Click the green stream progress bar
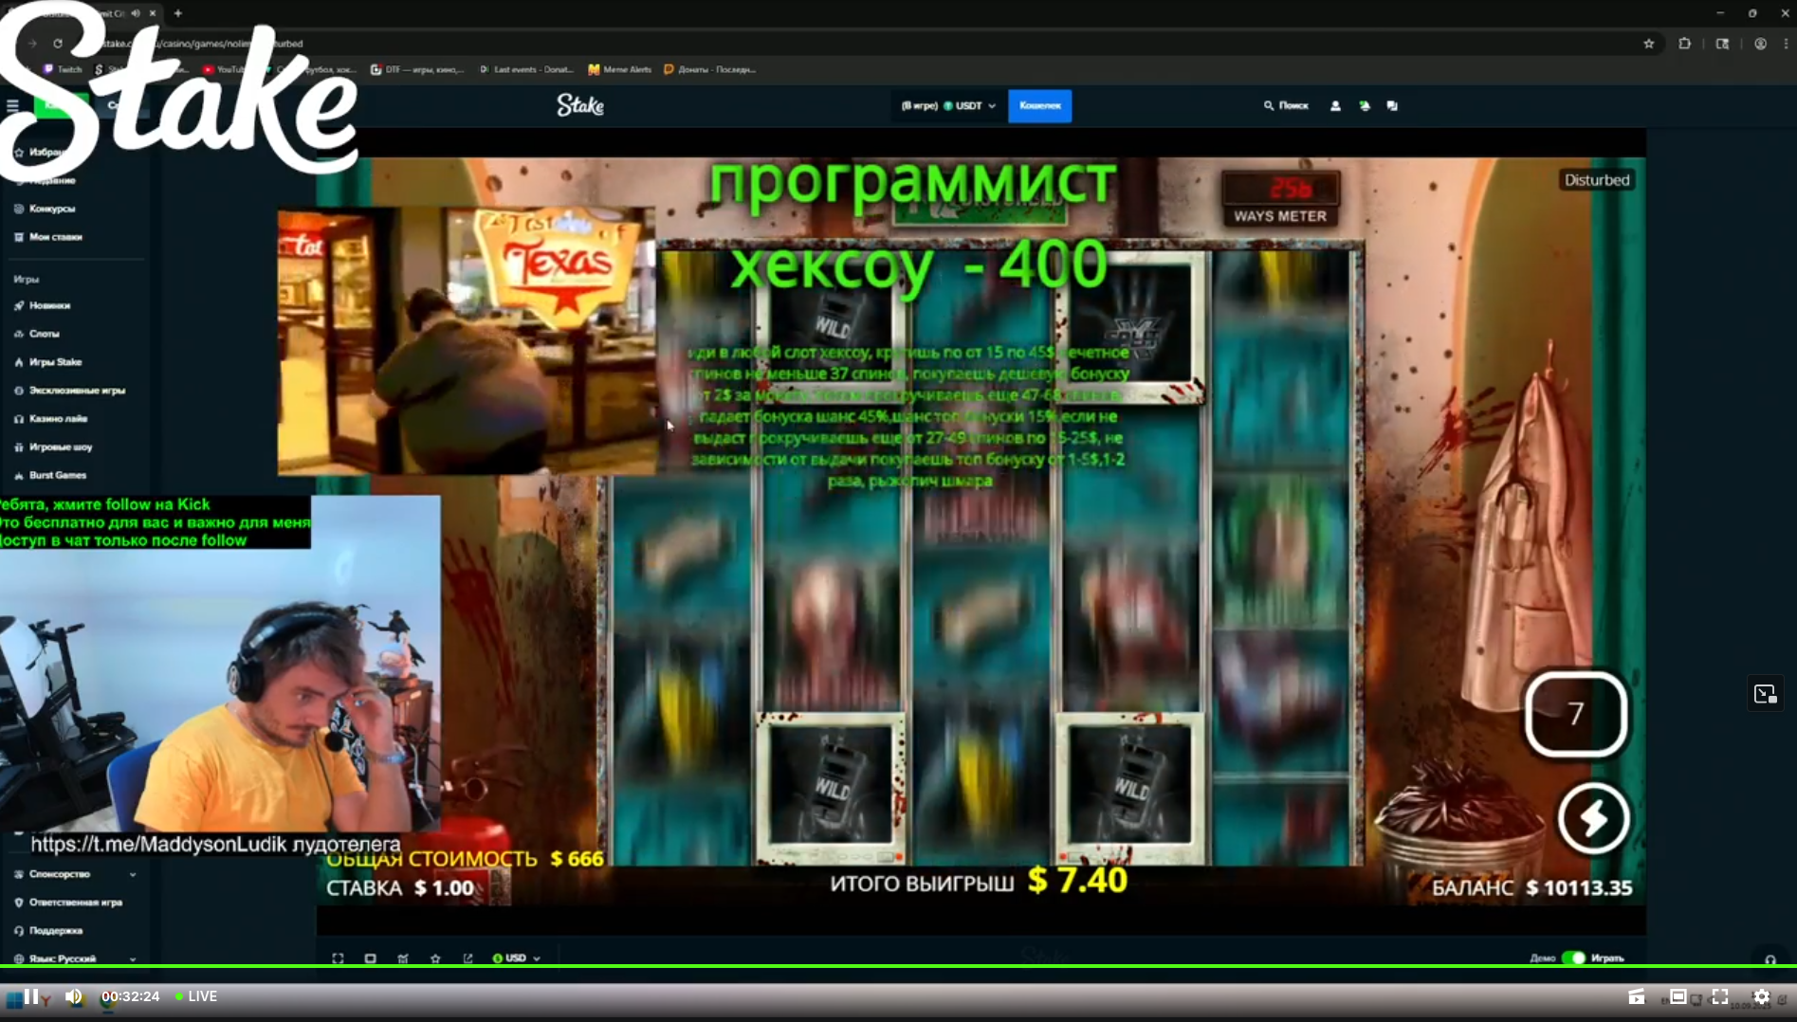Screen dimensions: 1797x1022 pyautogui.click(x=898, y=966)
